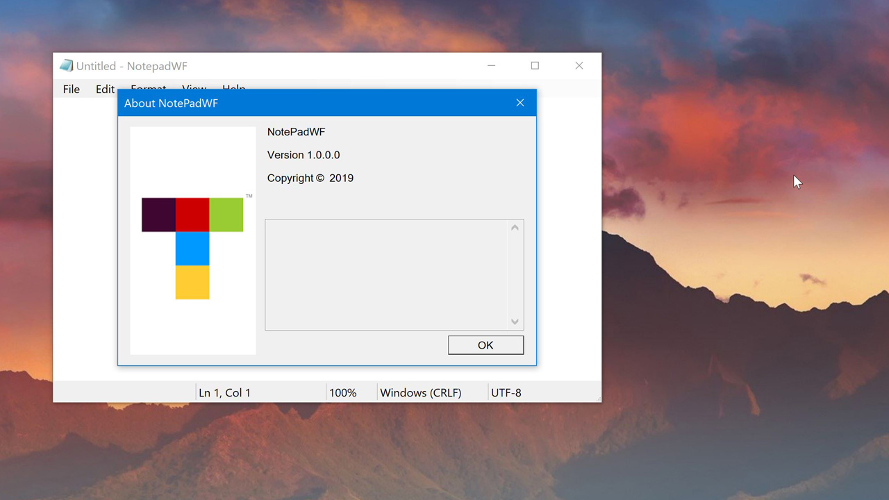Click the scroll down arrow in description box

tap(515, 322)
